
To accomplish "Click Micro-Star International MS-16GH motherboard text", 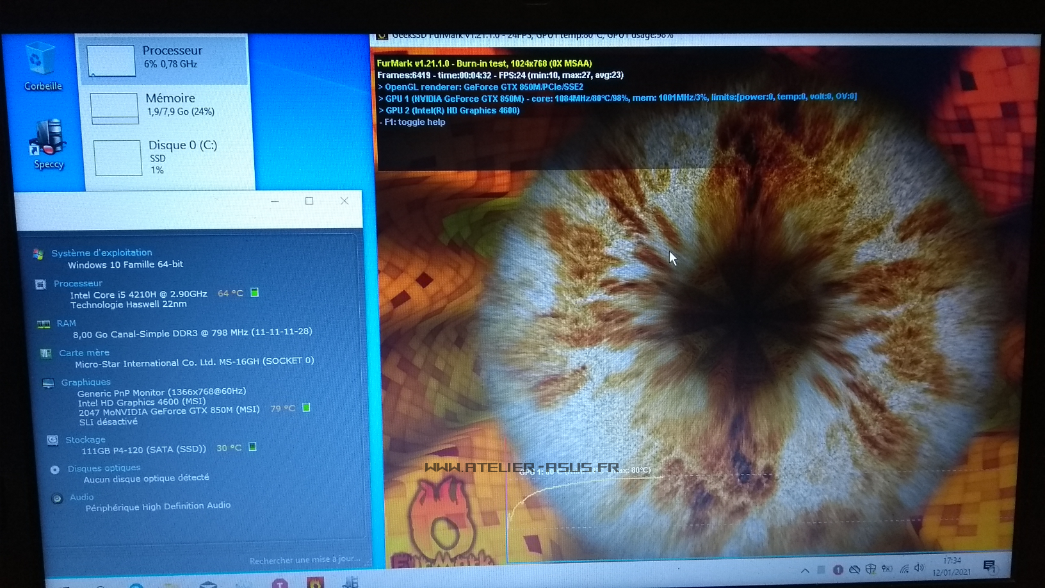I will coord(194,363).
